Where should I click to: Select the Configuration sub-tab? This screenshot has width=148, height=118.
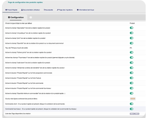click(16, 18)
